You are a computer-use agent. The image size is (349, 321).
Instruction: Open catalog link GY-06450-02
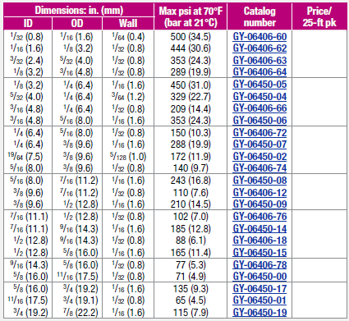point(259,157)
